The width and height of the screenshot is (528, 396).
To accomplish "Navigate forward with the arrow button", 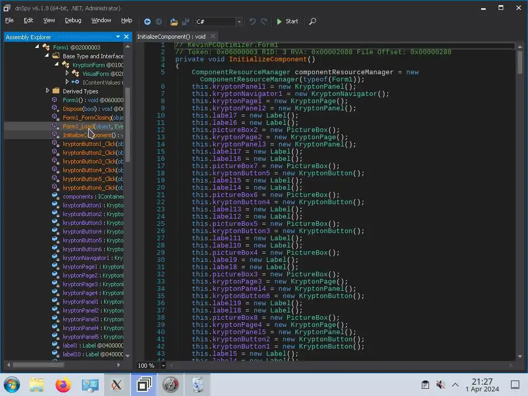I will (159, 22).
